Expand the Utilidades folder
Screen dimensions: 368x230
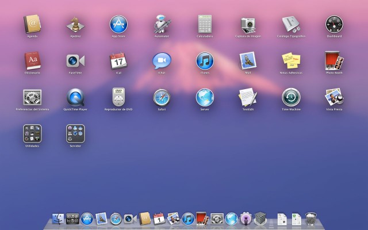[32, 134]
